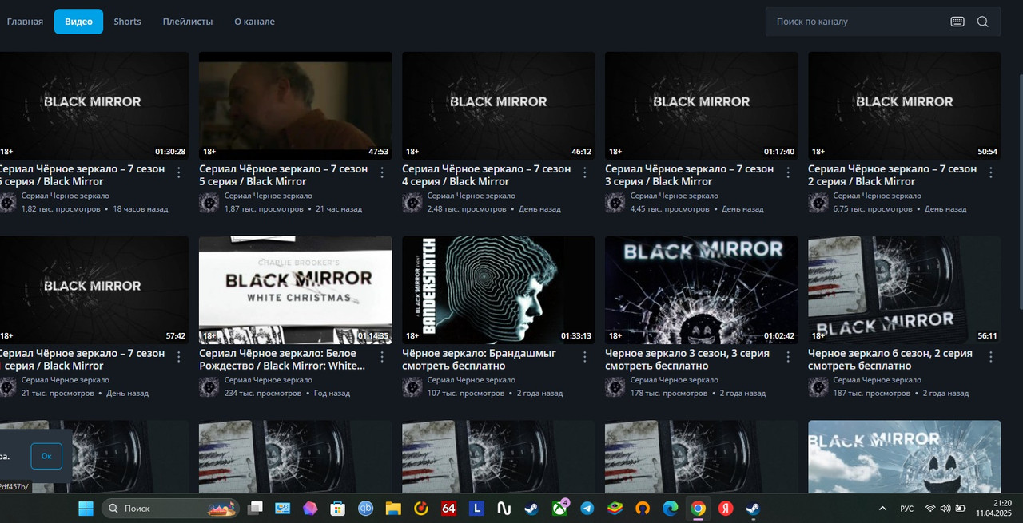Open the Плейлисты tab

click(188, 22)
